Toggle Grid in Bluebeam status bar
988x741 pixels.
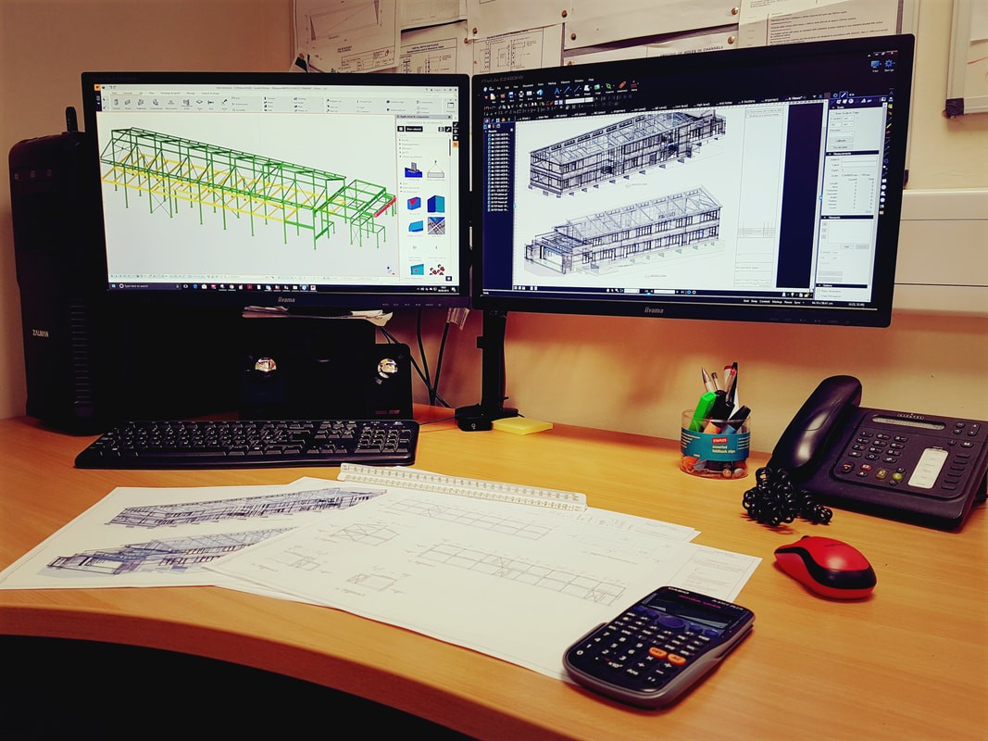tap(746, 301)
